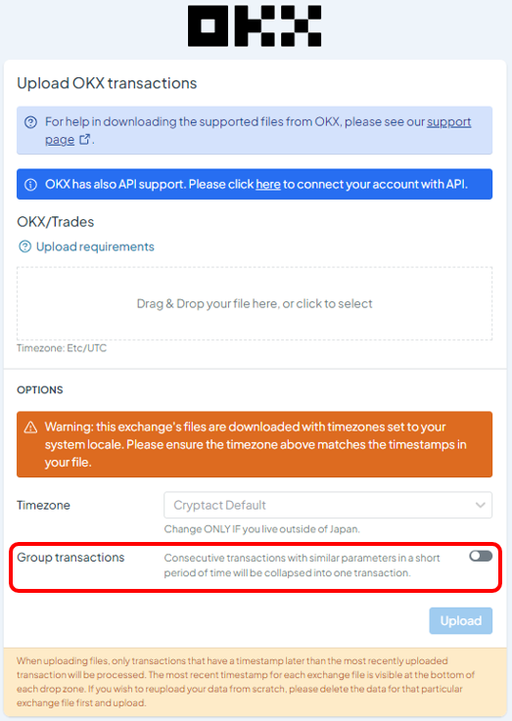Click the "Timezone: Etc/UTC" text below drop zone

point(62,348)
